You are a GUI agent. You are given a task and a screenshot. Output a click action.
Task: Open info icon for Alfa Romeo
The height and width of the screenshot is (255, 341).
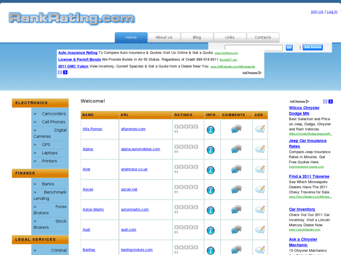[x=211, y=130]
